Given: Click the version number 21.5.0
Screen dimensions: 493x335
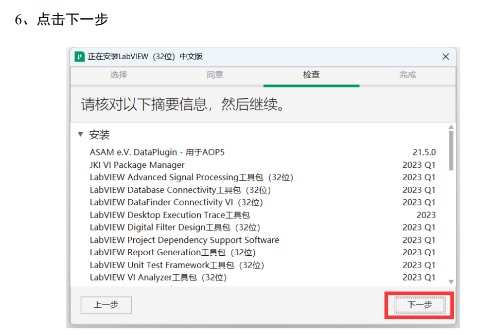Looking at the screenshot, I should pos(424,152).
